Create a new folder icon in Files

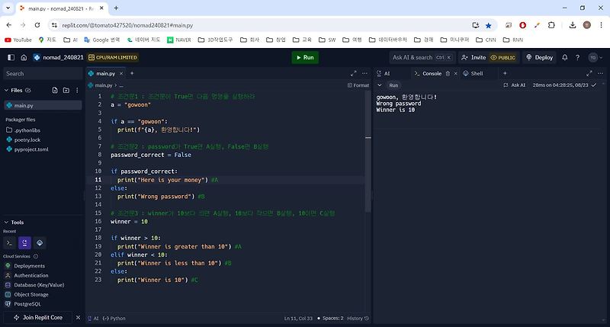[x=66, y=90]
